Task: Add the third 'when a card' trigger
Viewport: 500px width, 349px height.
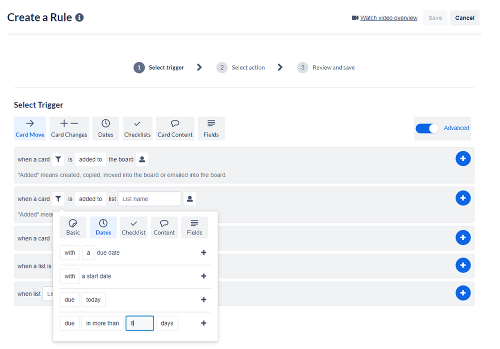Action: click(463, 237)
